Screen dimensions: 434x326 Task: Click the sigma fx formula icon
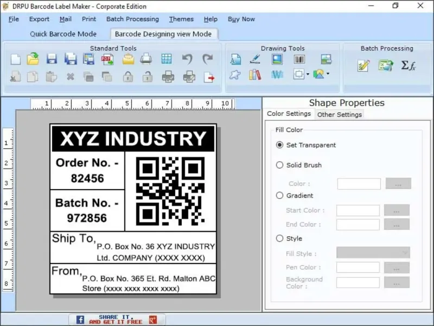pos(409,66)
